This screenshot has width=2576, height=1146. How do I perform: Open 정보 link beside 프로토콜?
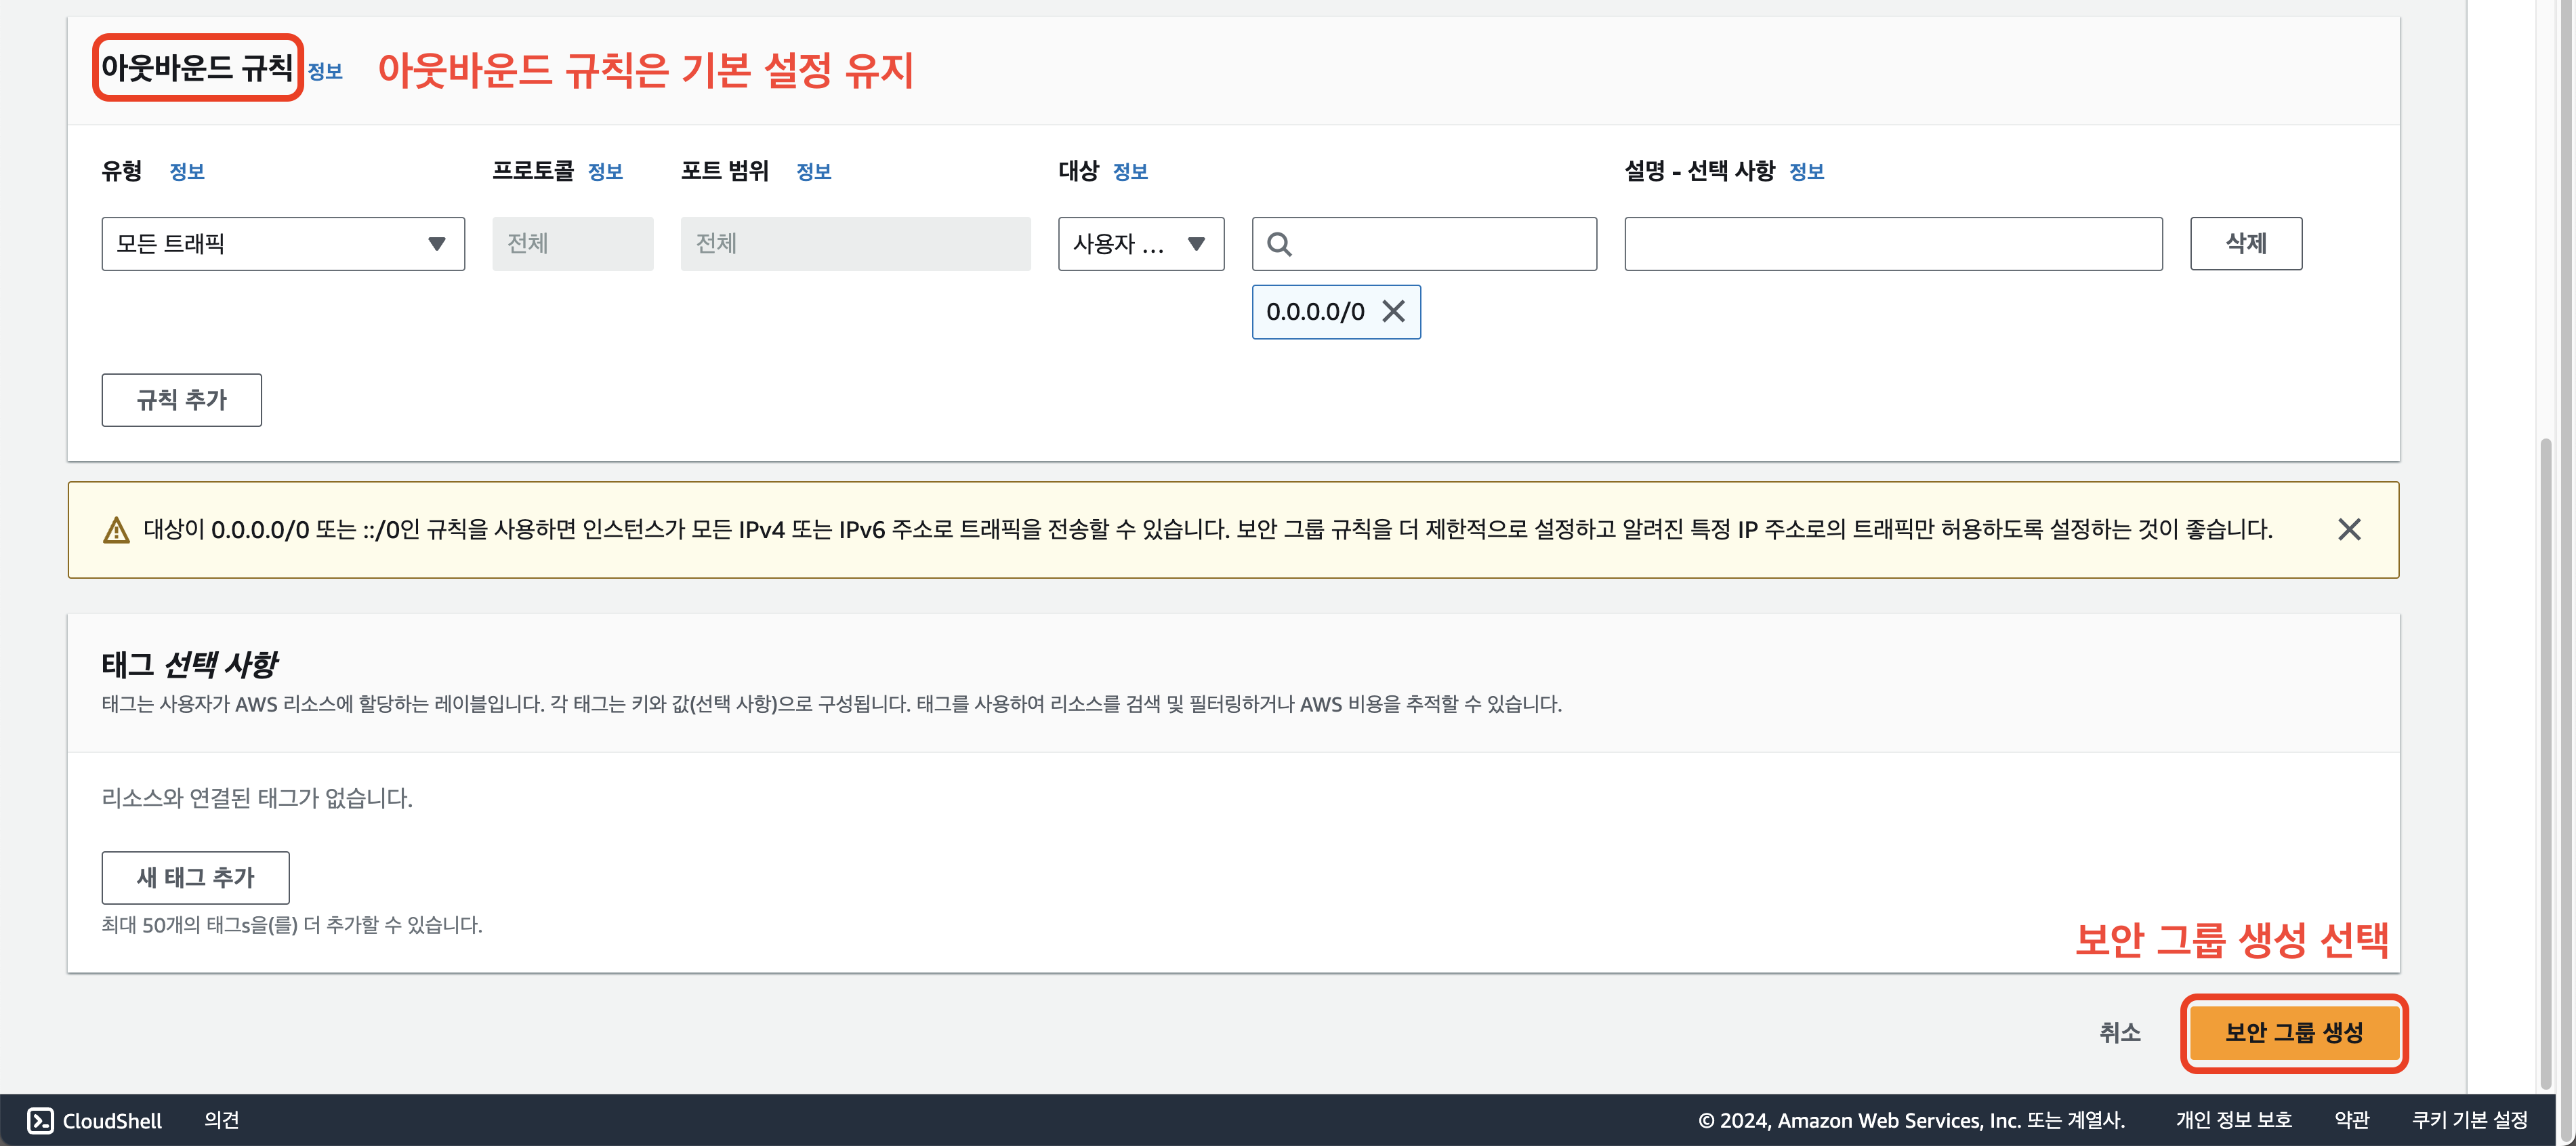coord(605,172)
